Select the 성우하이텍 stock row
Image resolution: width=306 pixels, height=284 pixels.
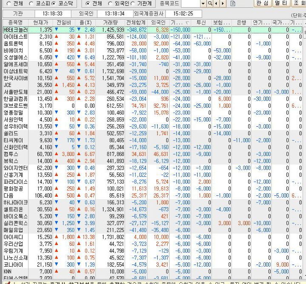(153, 126)
